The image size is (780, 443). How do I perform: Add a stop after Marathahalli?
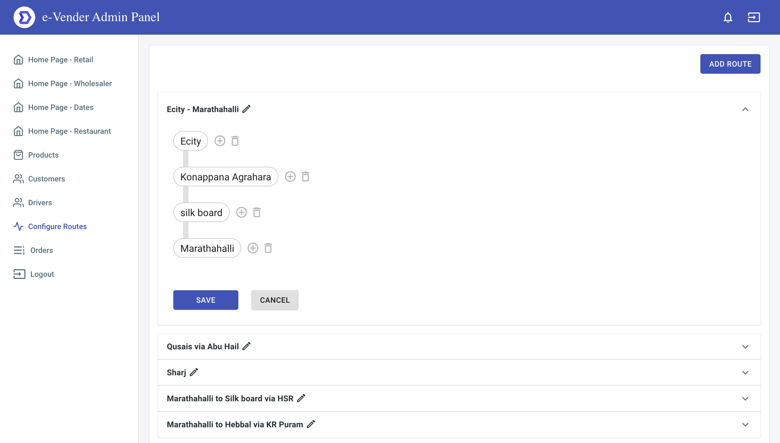click(253, 248)
